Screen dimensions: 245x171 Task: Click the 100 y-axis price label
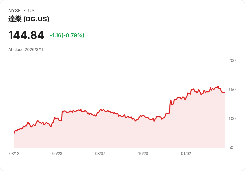[232, 119]
